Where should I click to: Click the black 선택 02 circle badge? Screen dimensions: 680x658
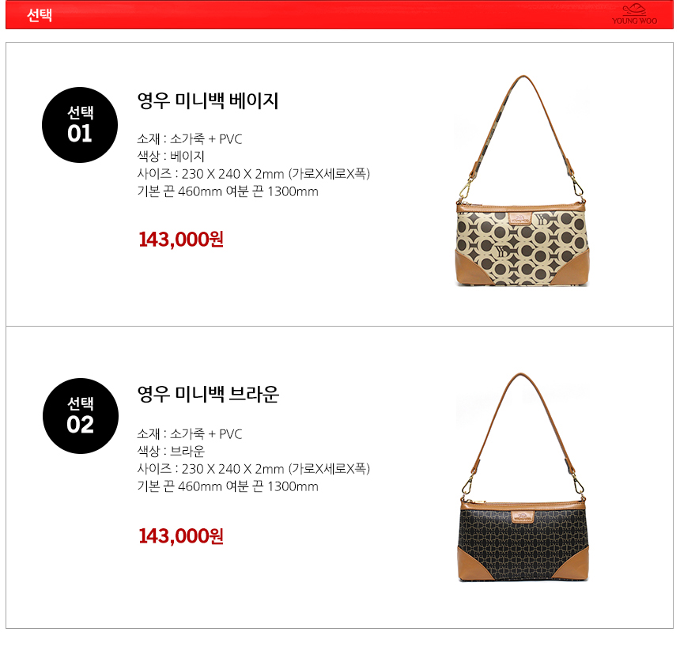point(81,416)
